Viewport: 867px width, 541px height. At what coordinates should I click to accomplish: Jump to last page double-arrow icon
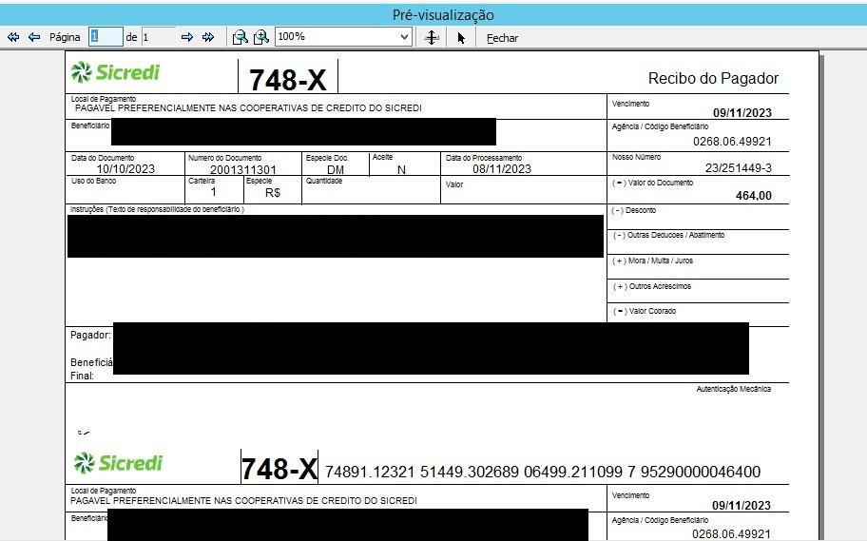tap(208, 37)
